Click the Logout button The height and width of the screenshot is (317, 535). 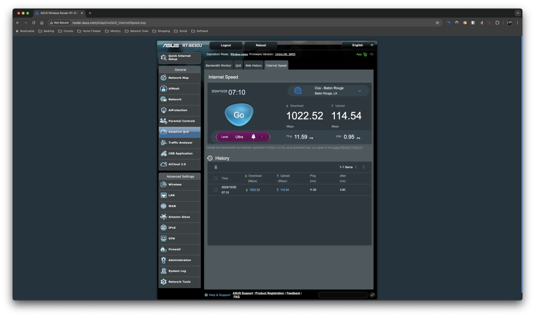coord(226,45)
